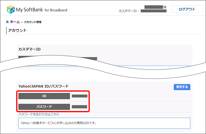Click the ID label cell
This screenshot has width=206, height=134.
tap(44, 96)
